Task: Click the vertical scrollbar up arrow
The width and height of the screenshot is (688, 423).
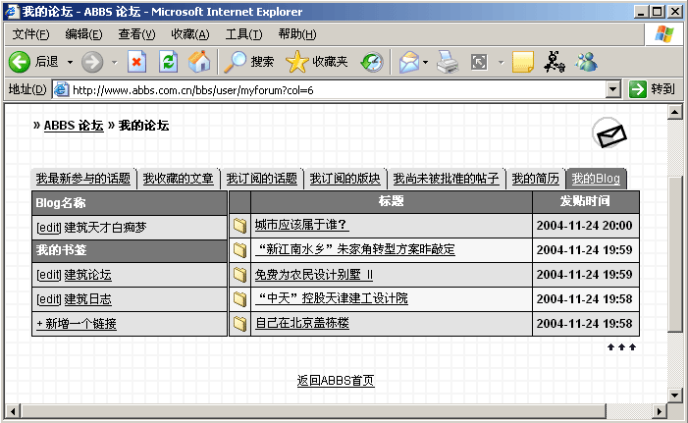Action: click(675, 112)
